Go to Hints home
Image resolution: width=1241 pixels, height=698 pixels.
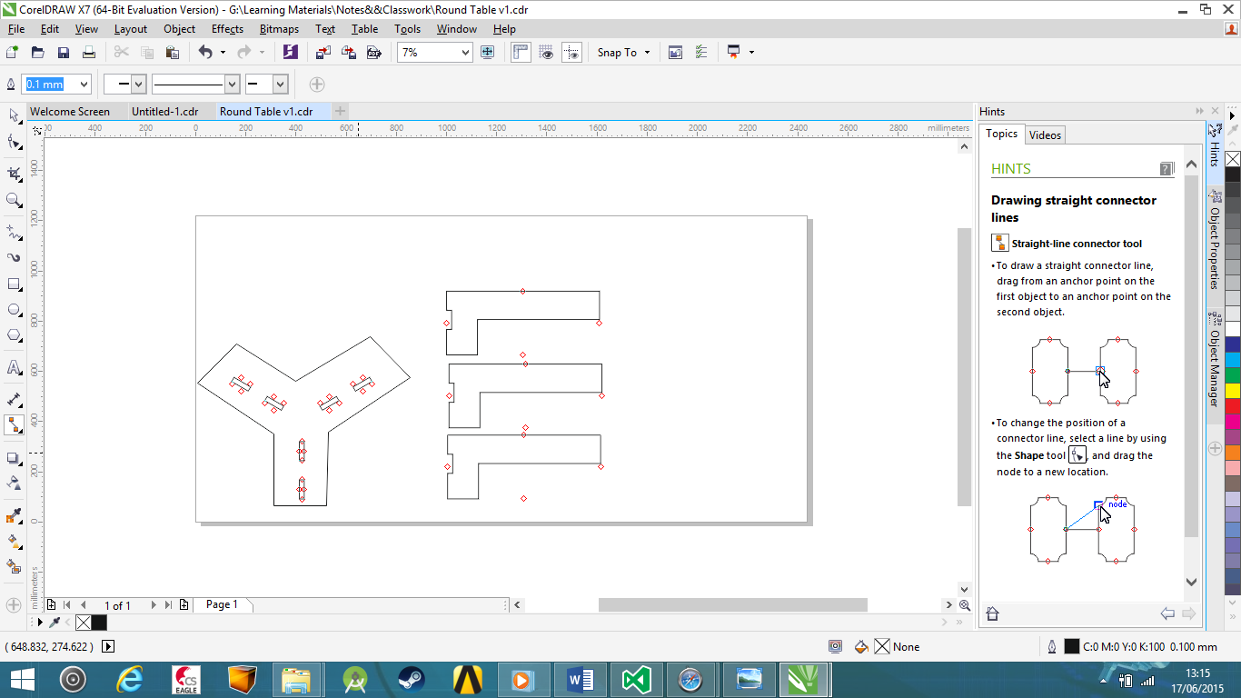tap(992, 614)
